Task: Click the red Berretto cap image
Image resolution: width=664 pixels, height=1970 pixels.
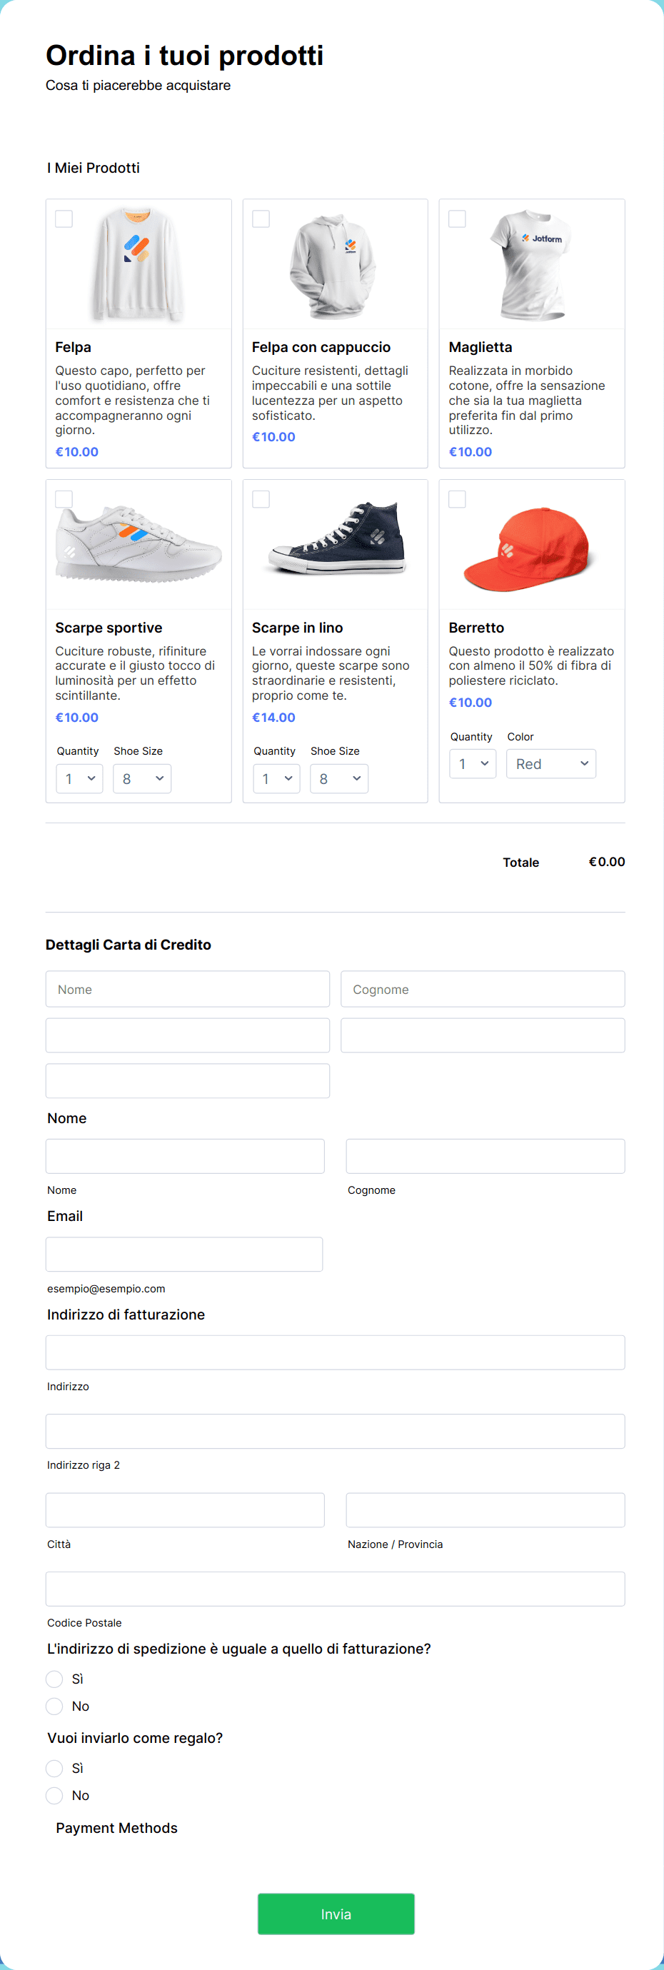Action: tap(528, 548)
